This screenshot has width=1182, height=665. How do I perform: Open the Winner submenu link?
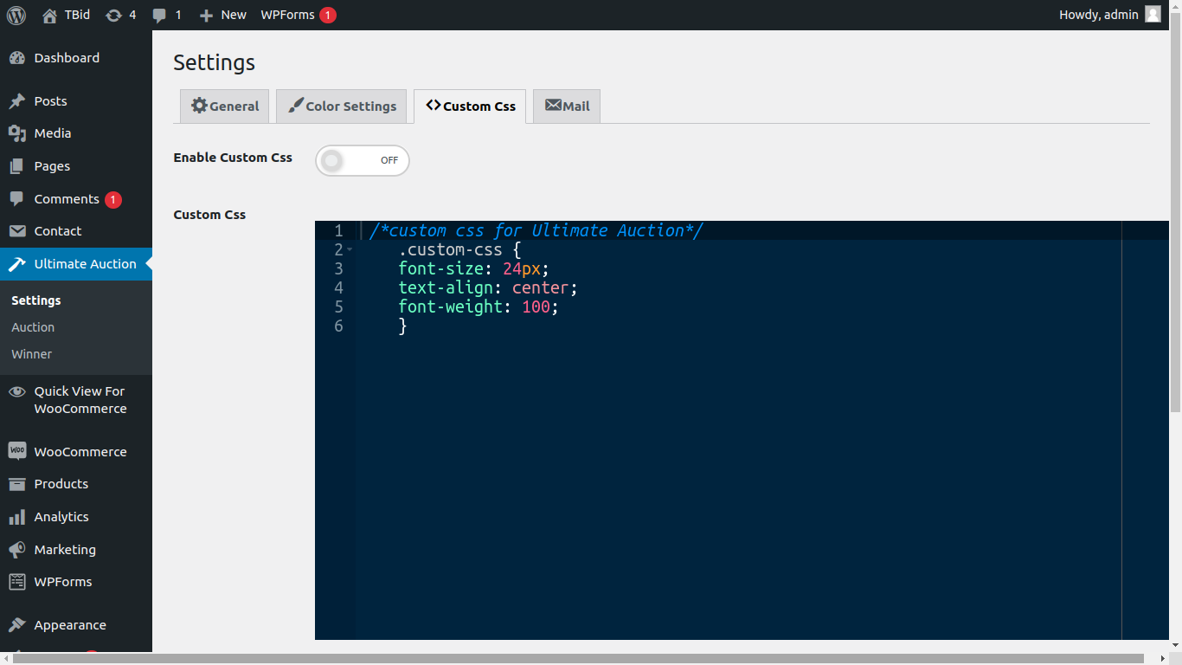(x=31, y=354)
